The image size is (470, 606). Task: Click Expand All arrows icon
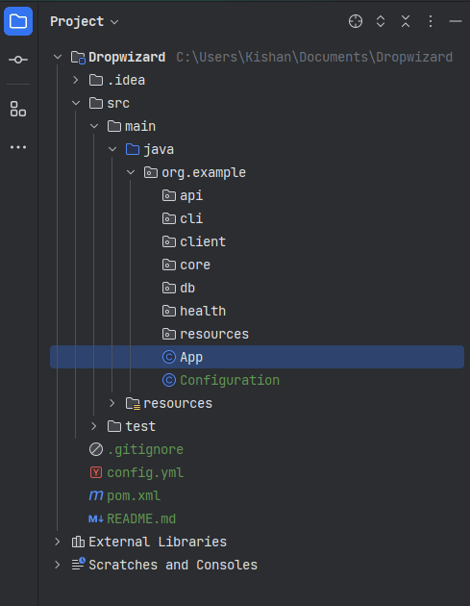381,21
